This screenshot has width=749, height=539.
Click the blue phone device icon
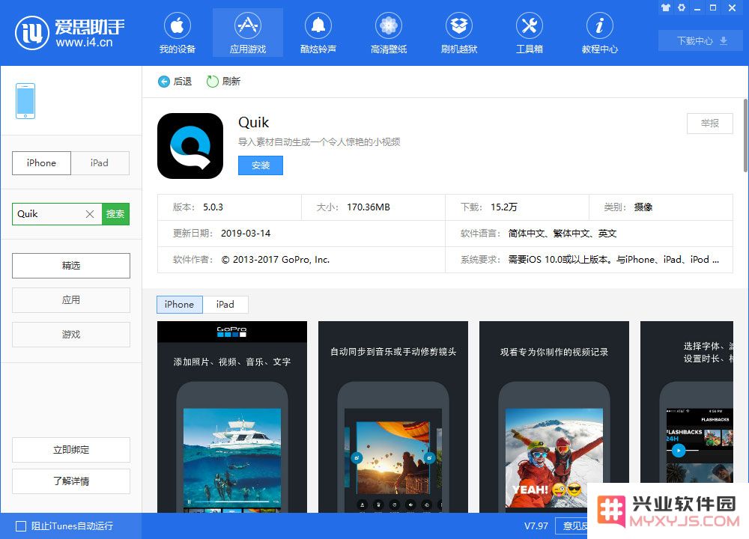(25, 101)
